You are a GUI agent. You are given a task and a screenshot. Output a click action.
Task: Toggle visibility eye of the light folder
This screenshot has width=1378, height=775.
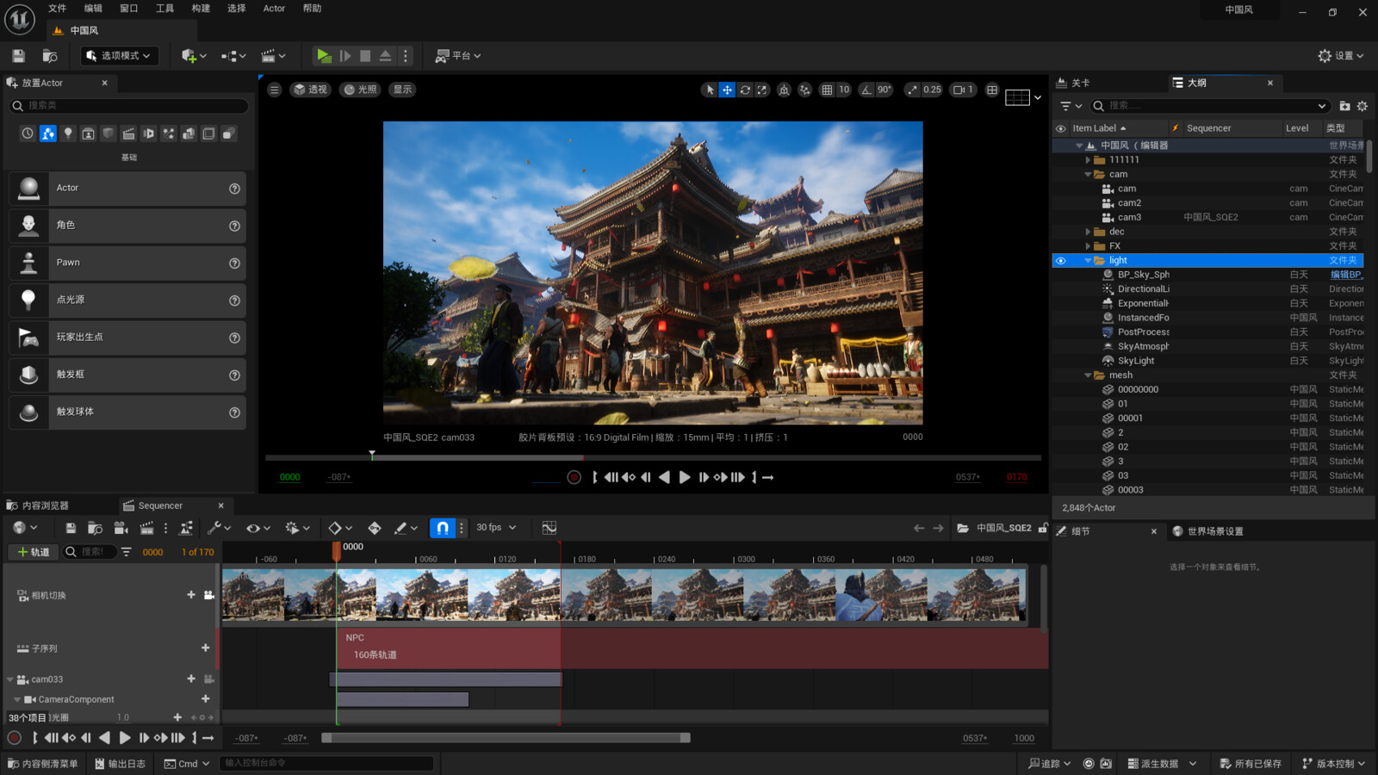(x=1060, y=261)
